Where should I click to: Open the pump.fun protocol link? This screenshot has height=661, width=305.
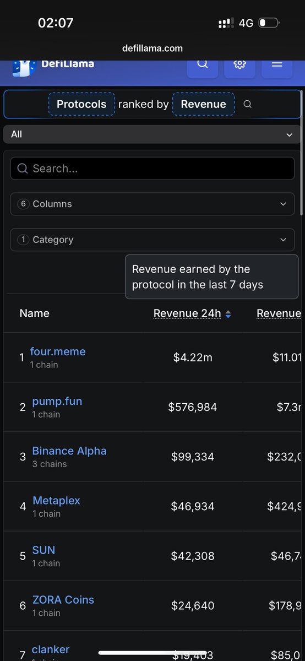pyautogui.click(x=57, y=401)
